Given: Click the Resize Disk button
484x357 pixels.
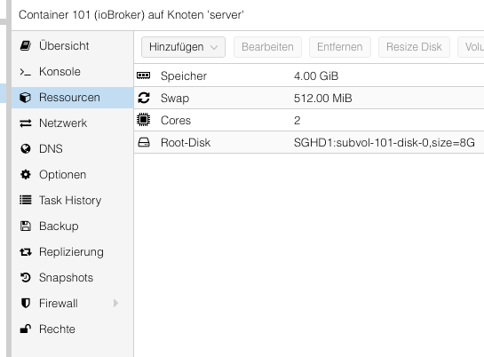Looking at the screenshot, I should [414, 47].
